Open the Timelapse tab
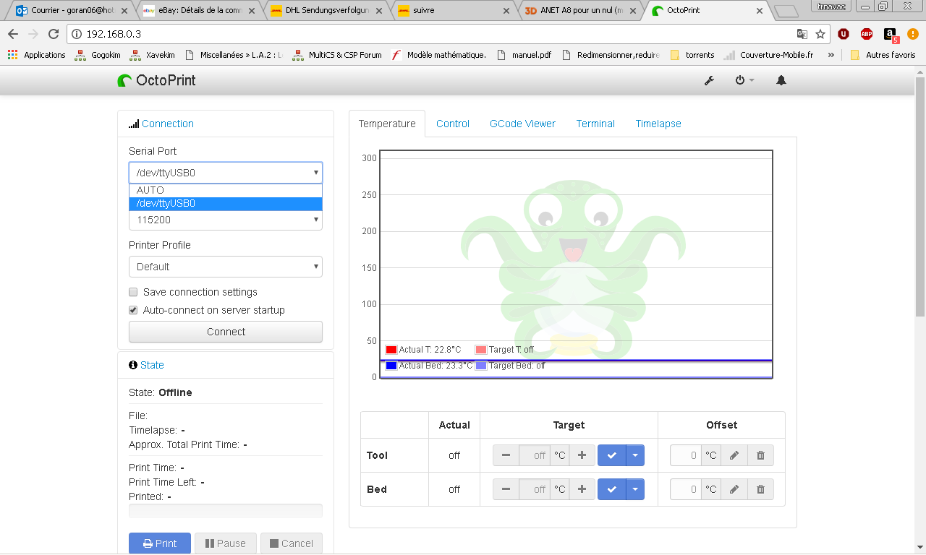 click(658, 124)
